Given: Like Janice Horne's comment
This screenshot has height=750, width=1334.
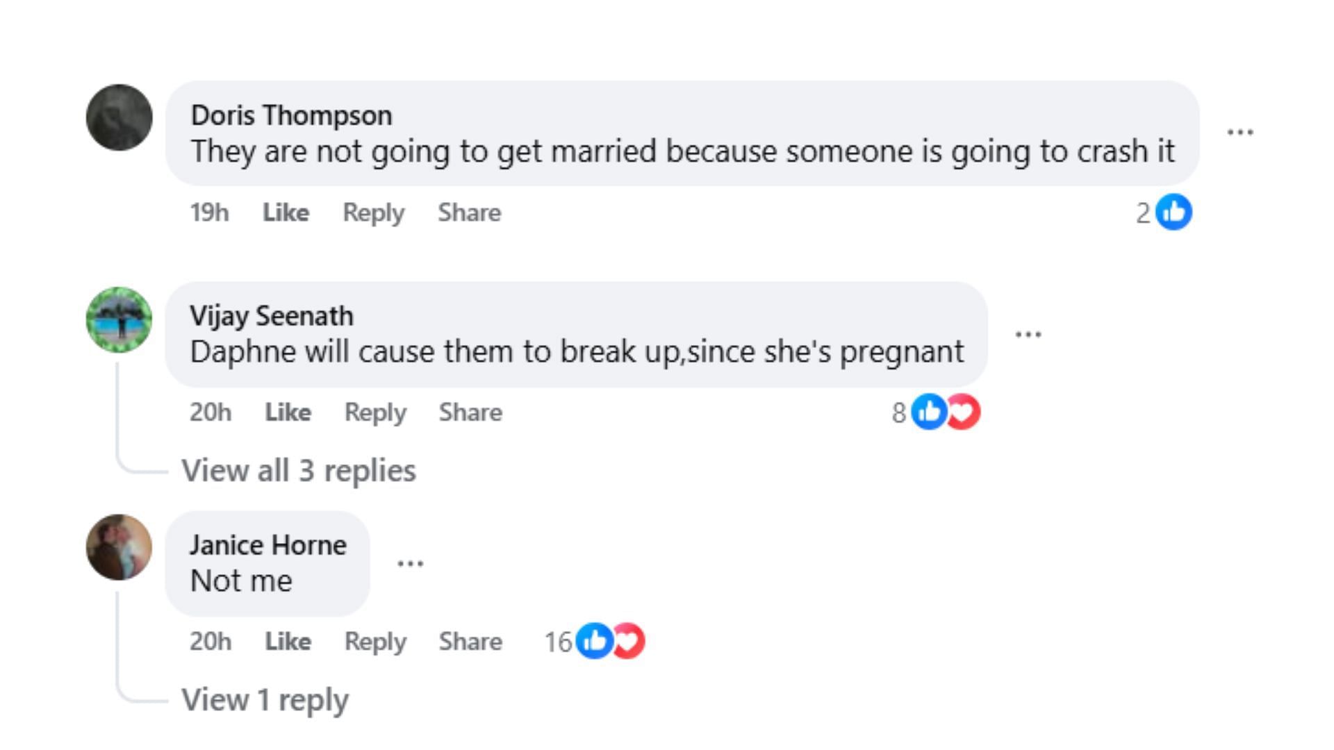Looking at the screenshot, I should 288,642.
